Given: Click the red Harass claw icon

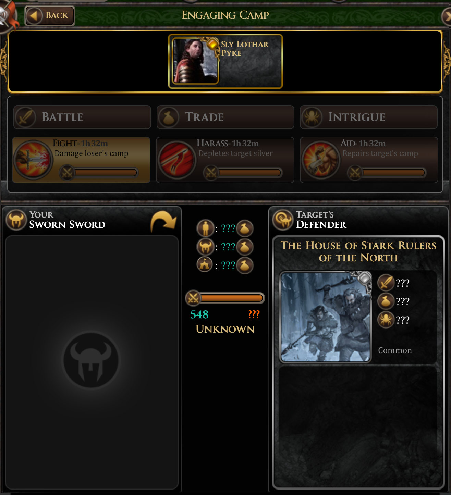Looking at the screenshot, I should point(177,160).
